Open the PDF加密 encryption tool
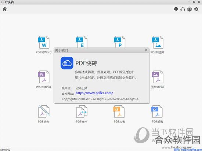 point(119,112)
